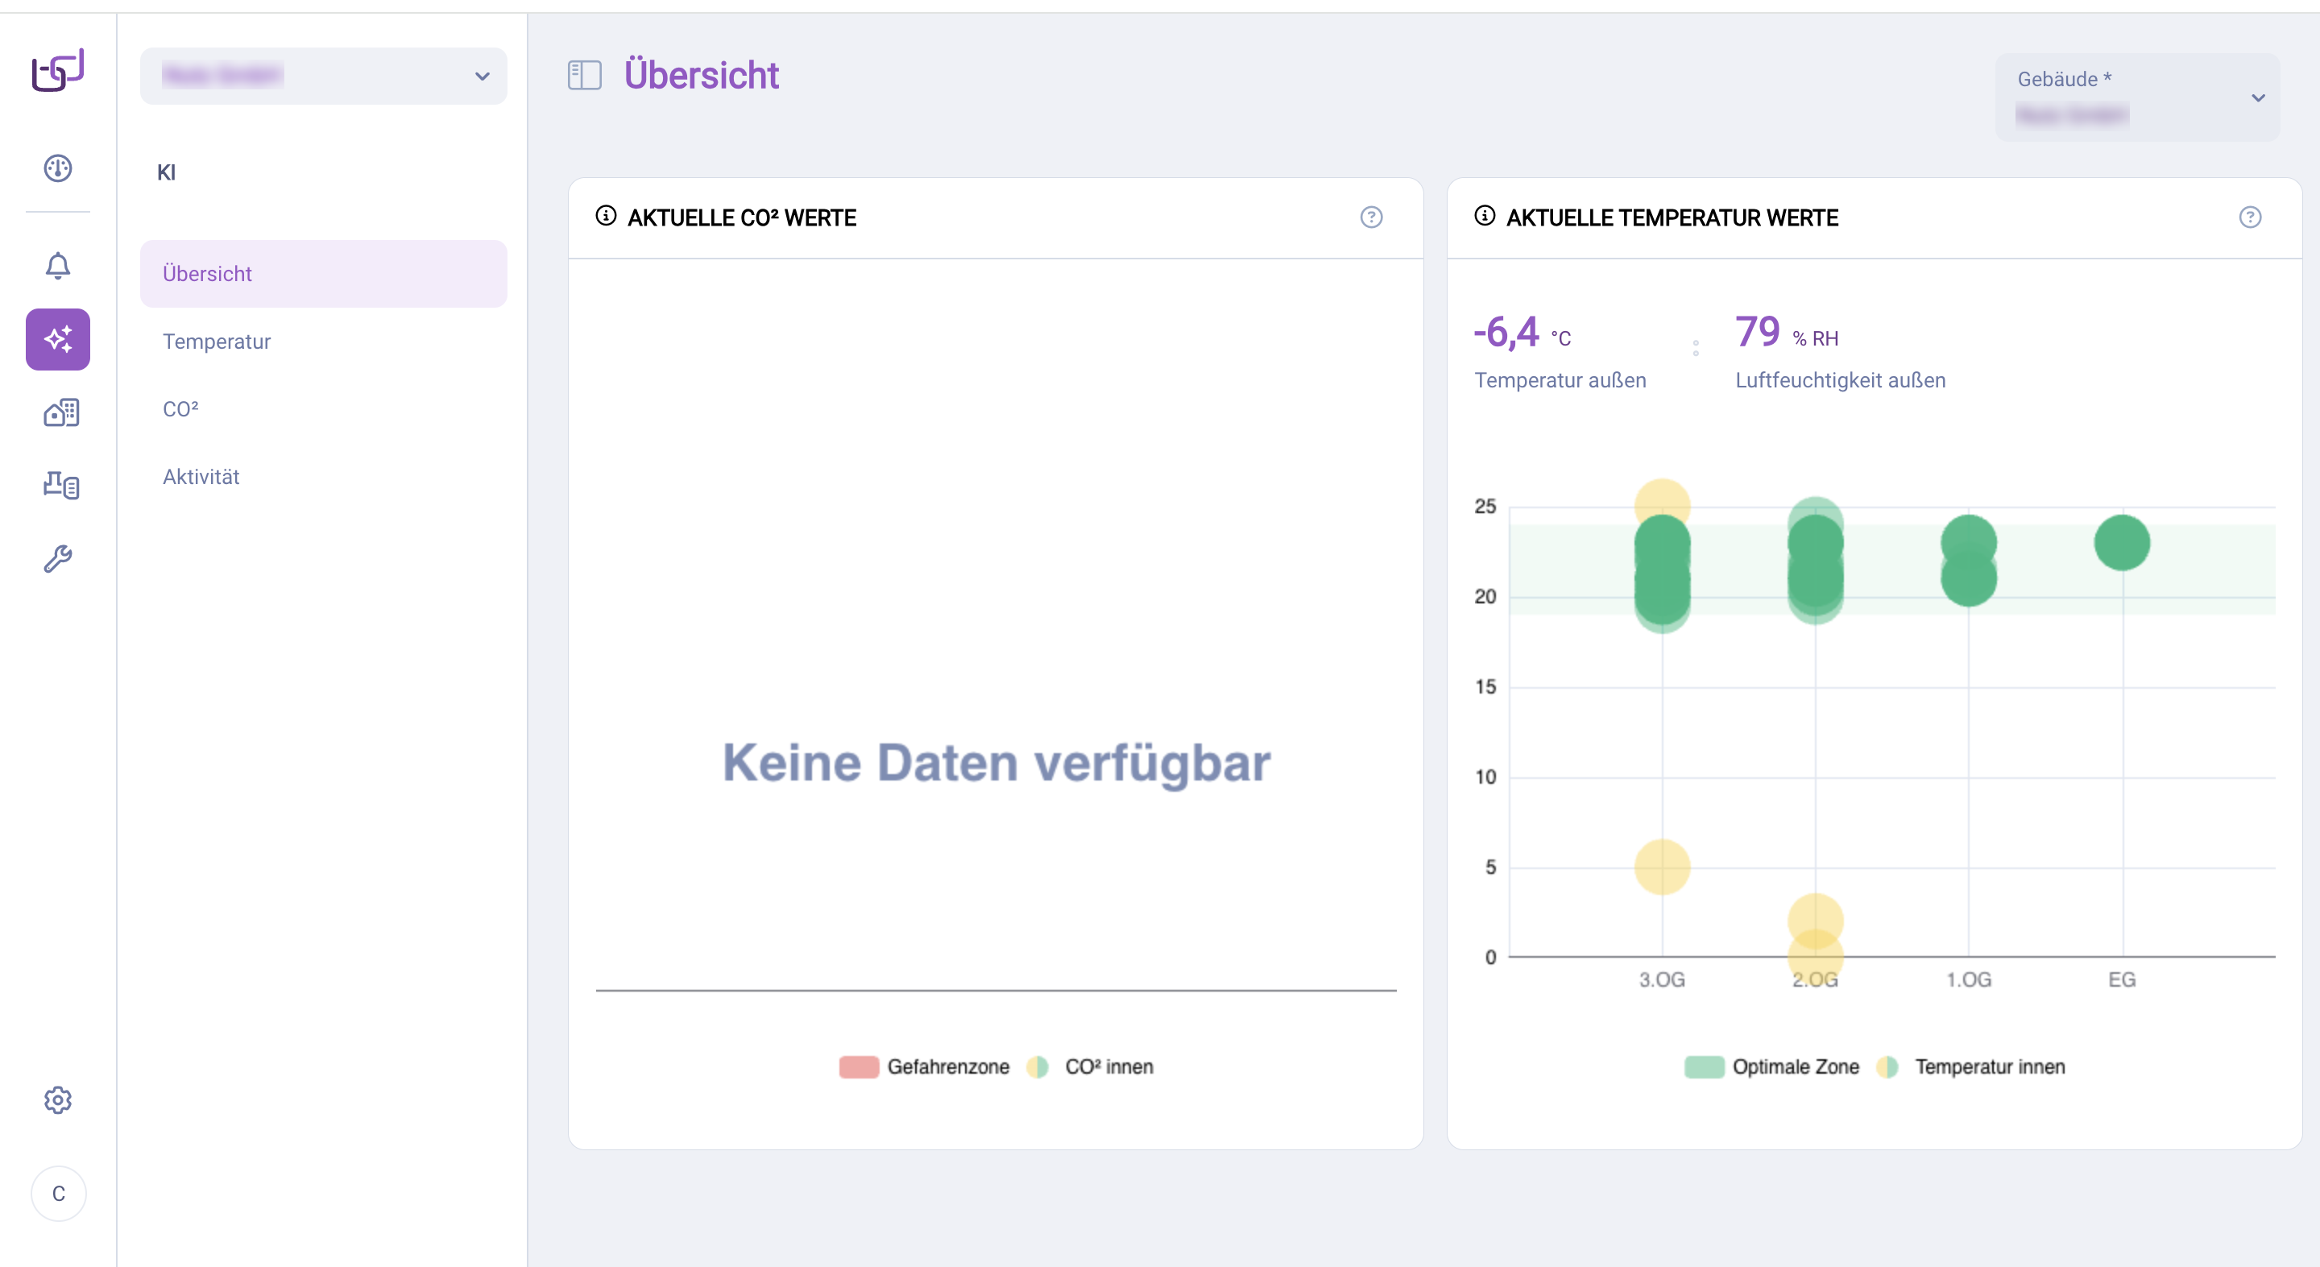Open the buildings icon in sidebar
Image resolution: width=2320 pixels, height=1267 pixels.
click(60, 412)
